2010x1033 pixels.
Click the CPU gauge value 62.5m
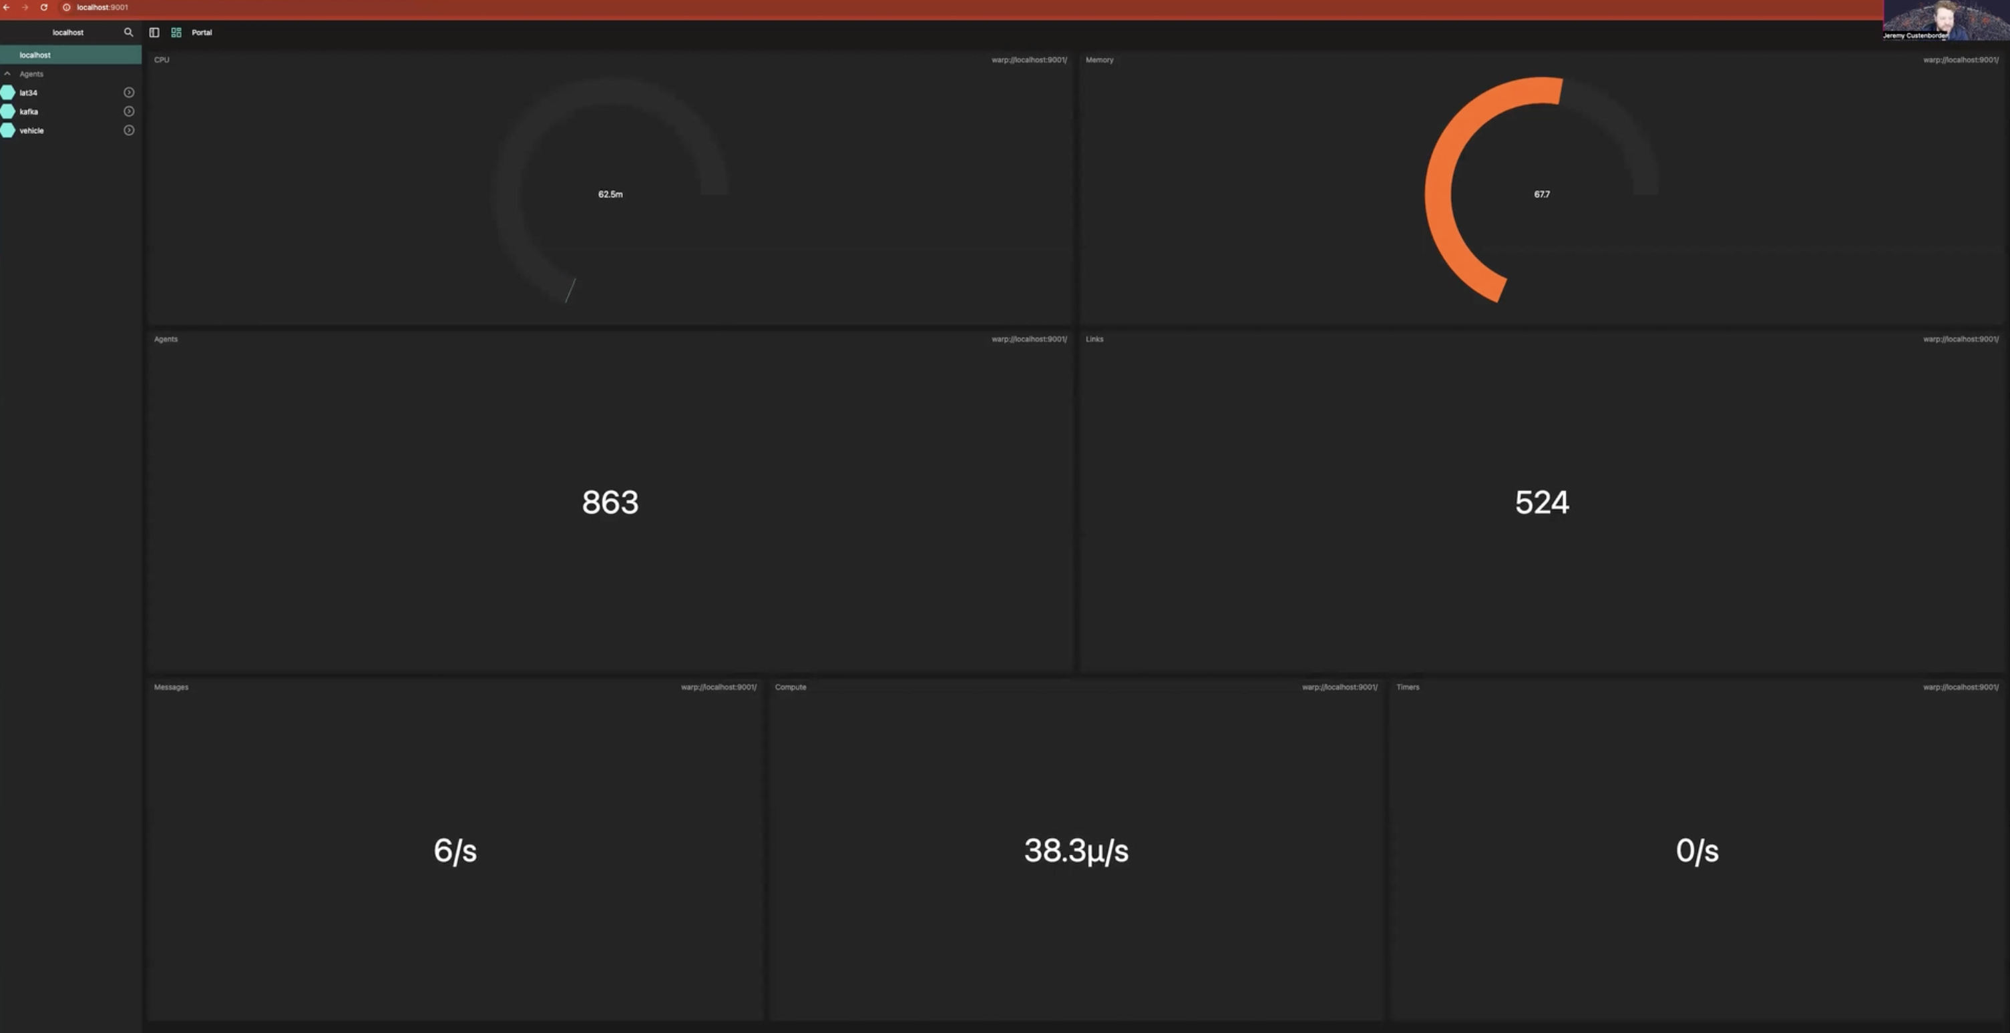610,194
